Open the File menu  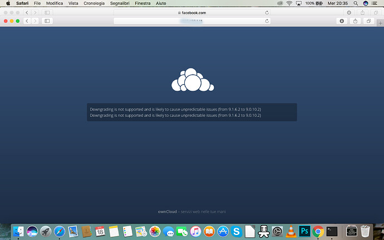tap(37, 3)
